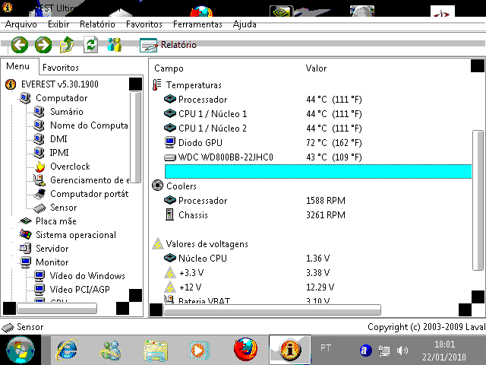Open Sumário in the tree

click(67, 112)
